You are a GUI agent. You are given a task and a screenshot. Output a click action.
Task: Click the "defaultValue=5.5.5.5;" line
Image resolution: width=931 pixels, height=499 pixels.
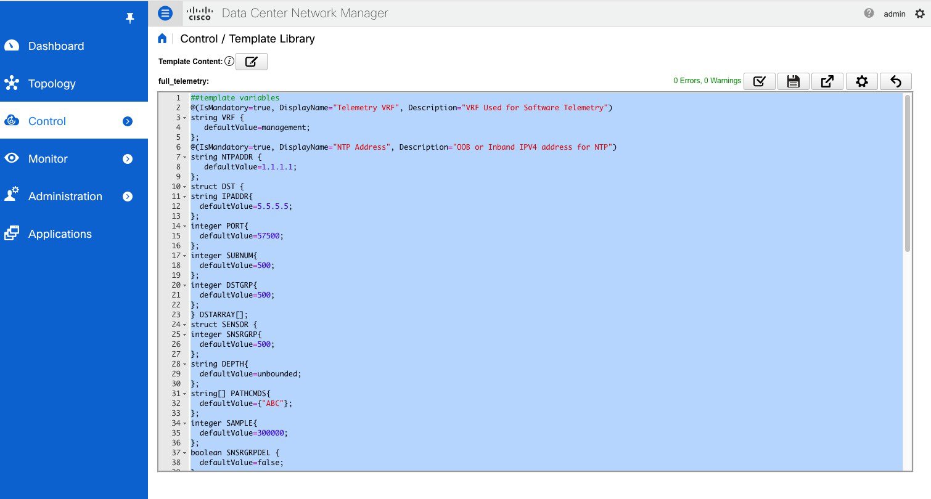coord(246,206)
